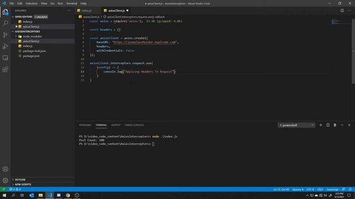
Task: Select axiosClient.js in Open Editors list
Action: tap(43, 27)
